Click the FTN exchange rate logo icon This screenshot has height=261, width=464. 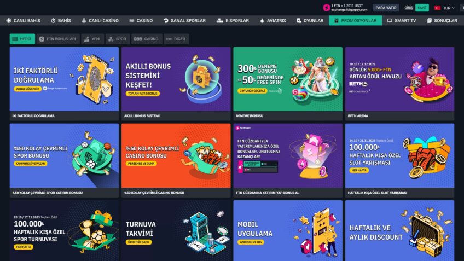point(327,8)
